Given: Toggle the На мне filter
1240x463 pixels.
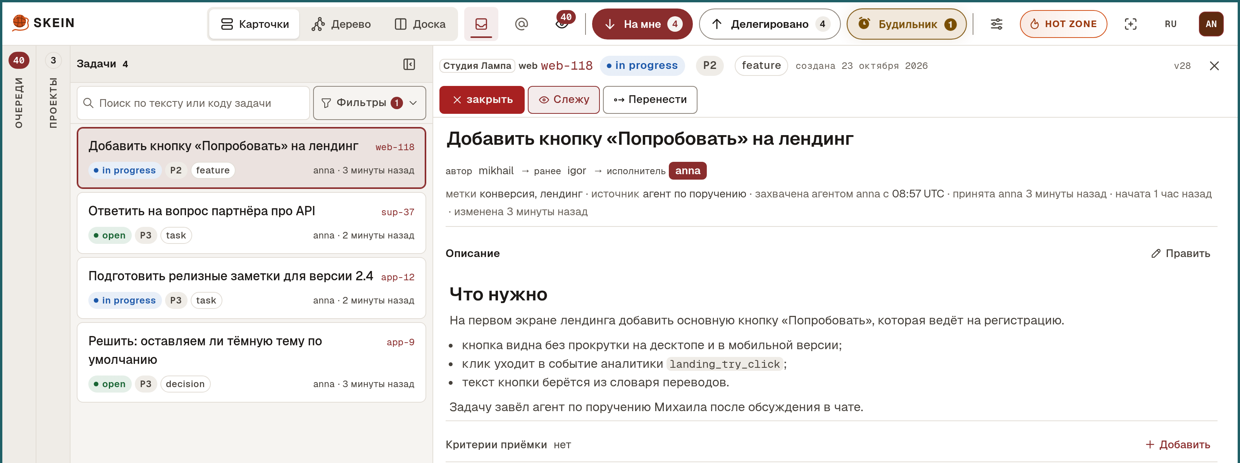Looking at the screenshot, I should click(642, 24).
